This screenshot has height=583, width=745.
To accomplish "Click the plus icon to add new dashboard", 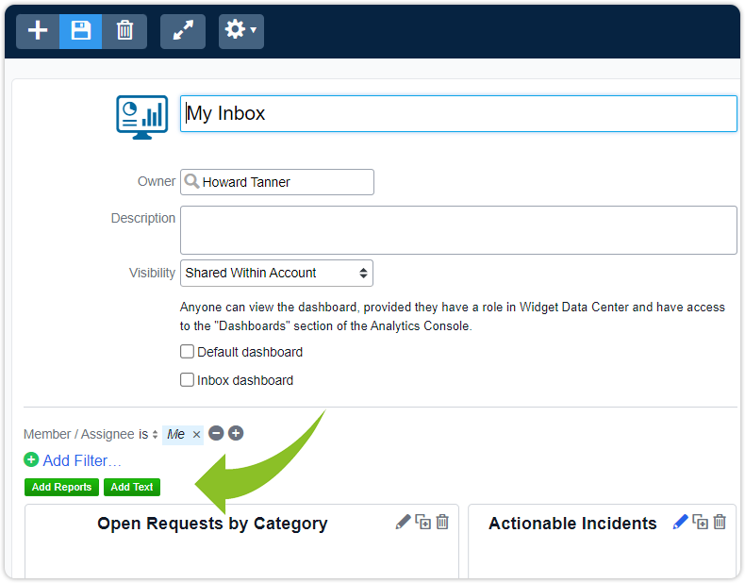I will (x=38, y=31).
